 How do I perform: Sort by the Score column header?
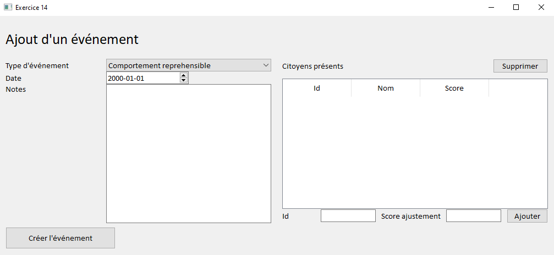tap(454, 88)
